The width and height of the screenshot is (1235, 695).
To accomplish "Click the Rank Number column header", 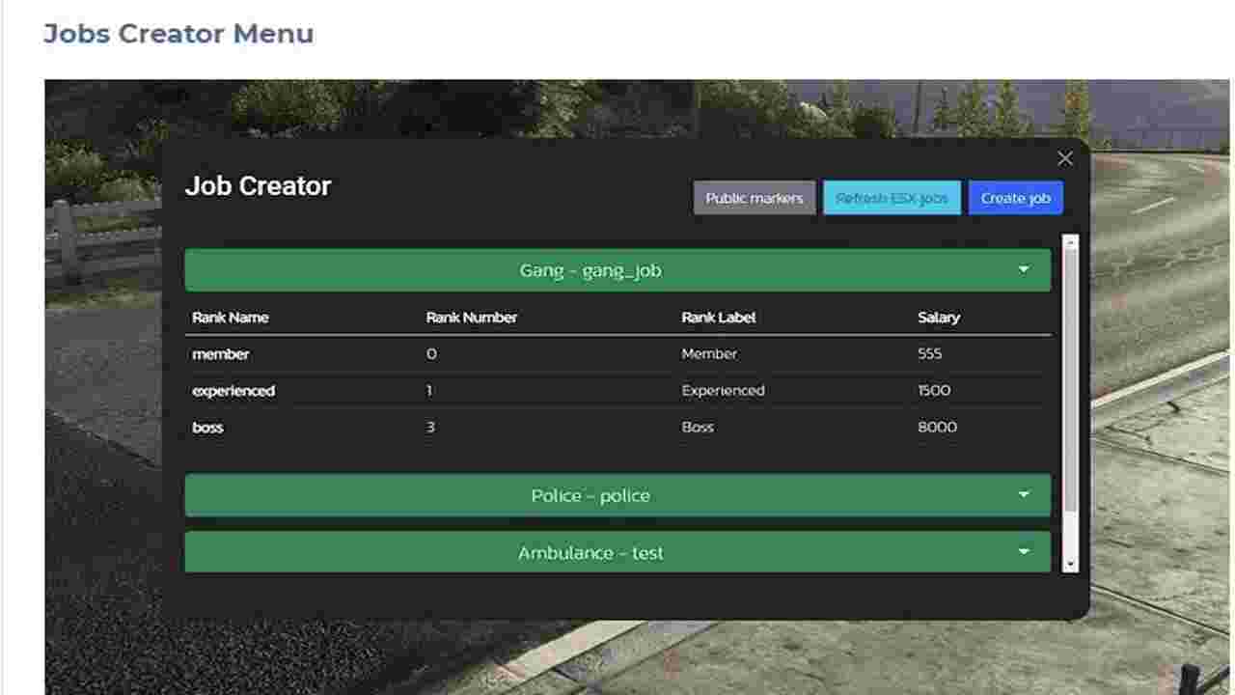I will pyautogui.click(x=472, y=318).
